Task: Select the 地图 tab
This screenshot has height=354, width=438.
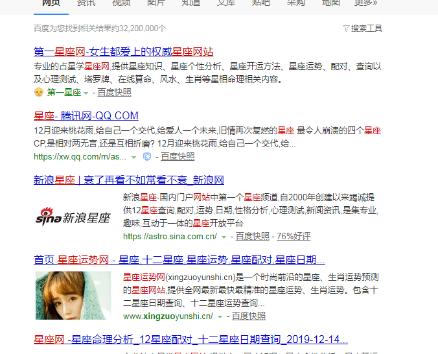Action: pos(330,3)
